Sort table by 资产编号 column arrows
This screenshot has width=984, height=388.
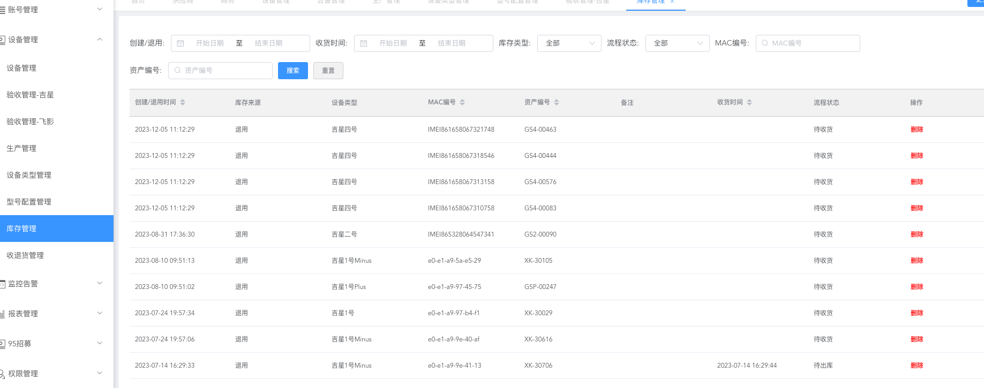pyautogui.click(x=557, y=102)
